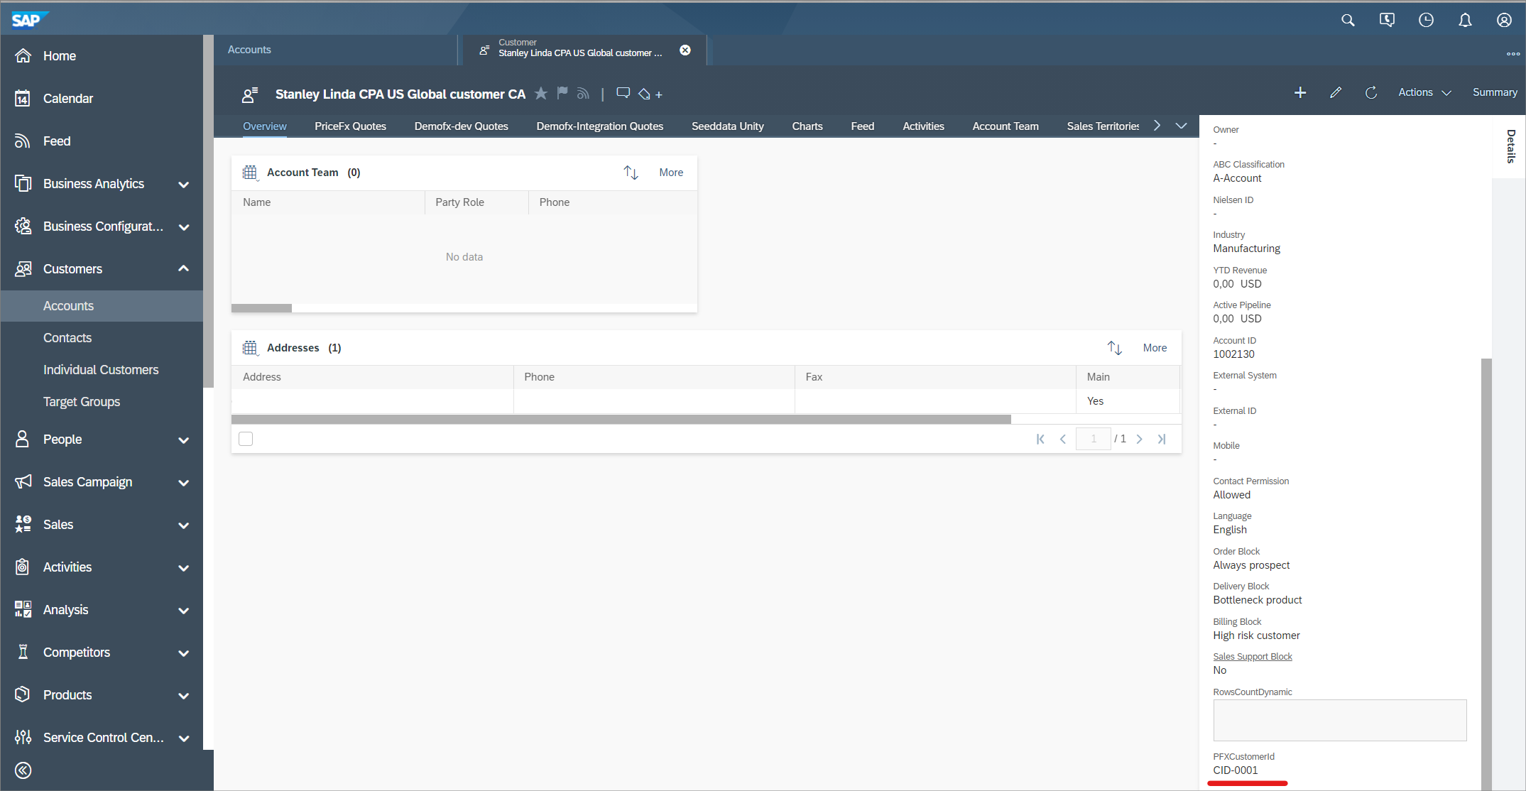Click the Sales Support Block link
Viewport: 1526px width, 791px height.
(1252, 657)
